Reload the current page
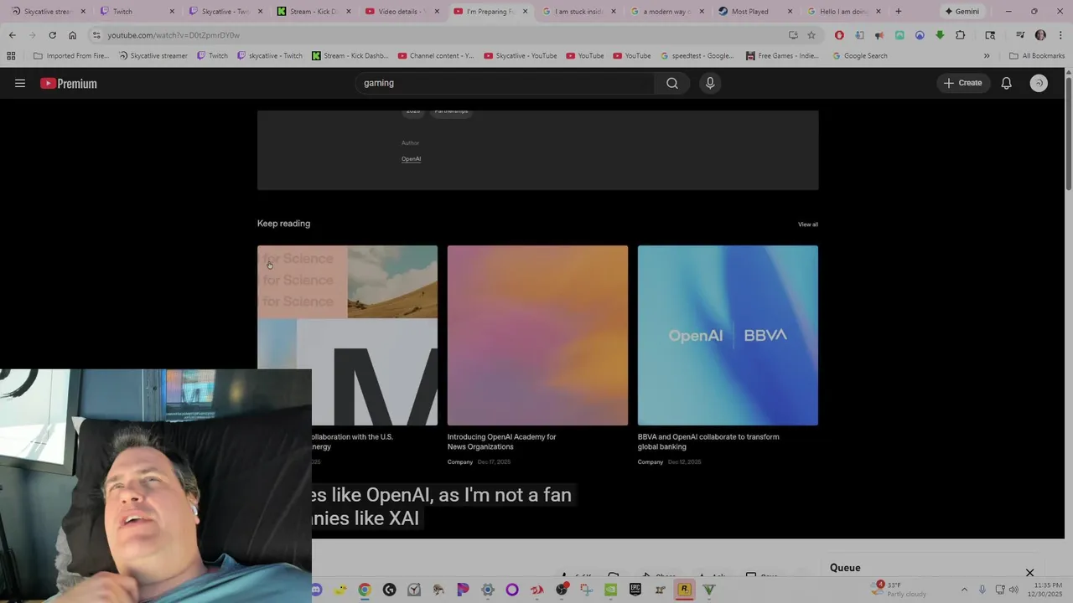Image resolution: width=1073 pixels, height=603 pixels. coord(52,35)
